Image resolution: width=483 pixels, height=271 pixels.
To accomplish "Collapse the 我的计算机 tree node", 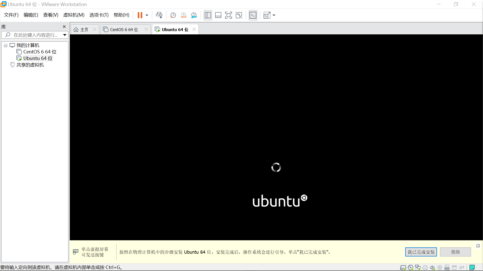I will tap(6, 45).
